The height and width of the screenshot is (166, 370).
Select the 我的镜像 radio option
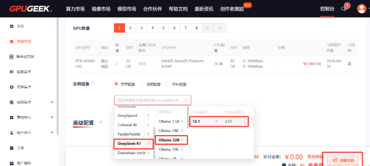[142, 84]
